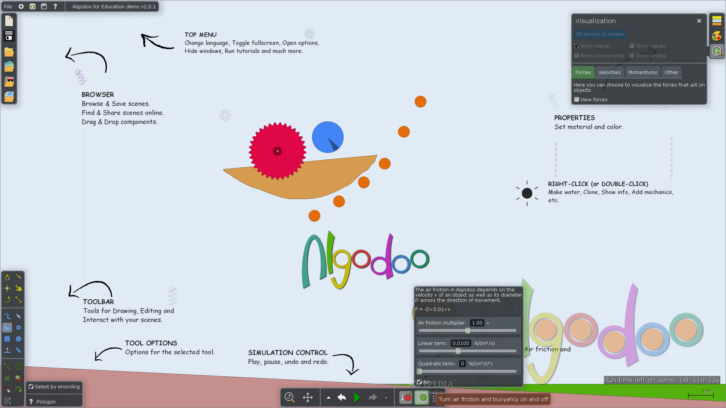This screenshot has width=726, height=408.
Task: Toggle Show names checkbox
Action: point(577,46)
